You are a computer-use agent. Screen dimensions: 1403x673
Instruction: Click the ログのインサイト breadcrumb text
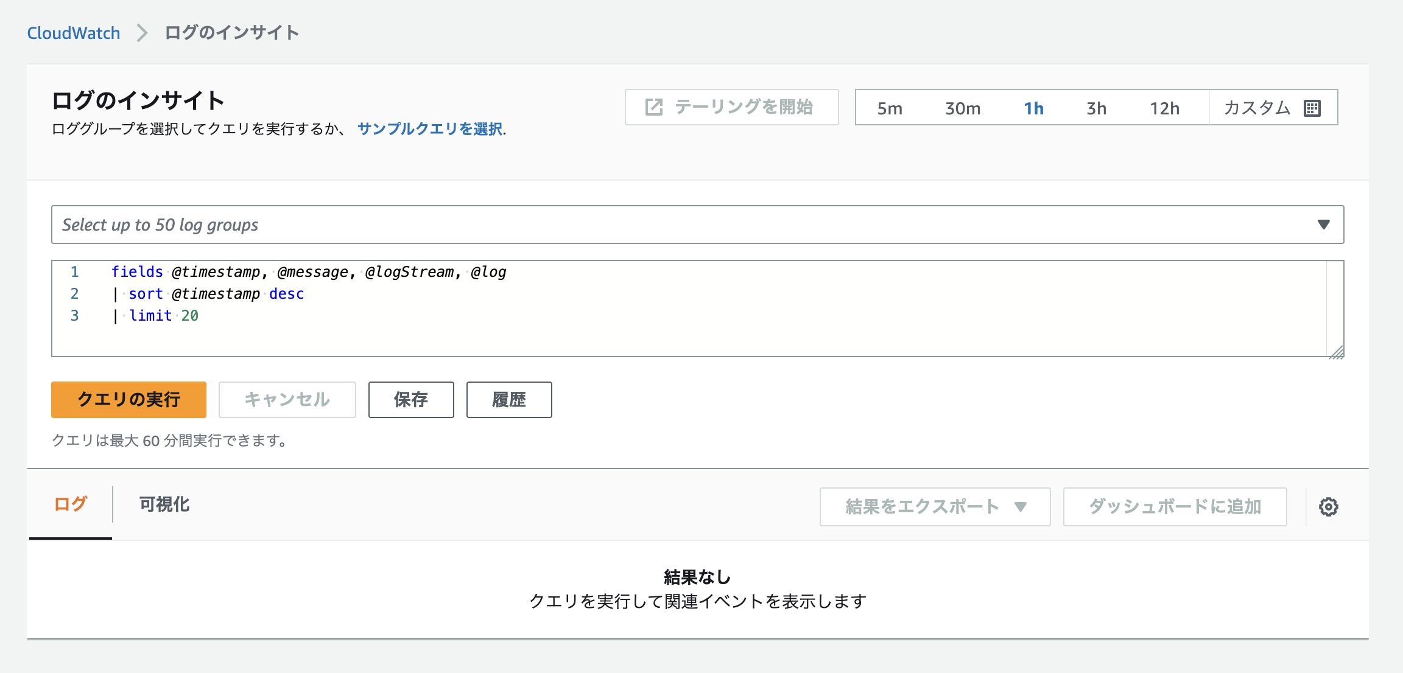232,33
